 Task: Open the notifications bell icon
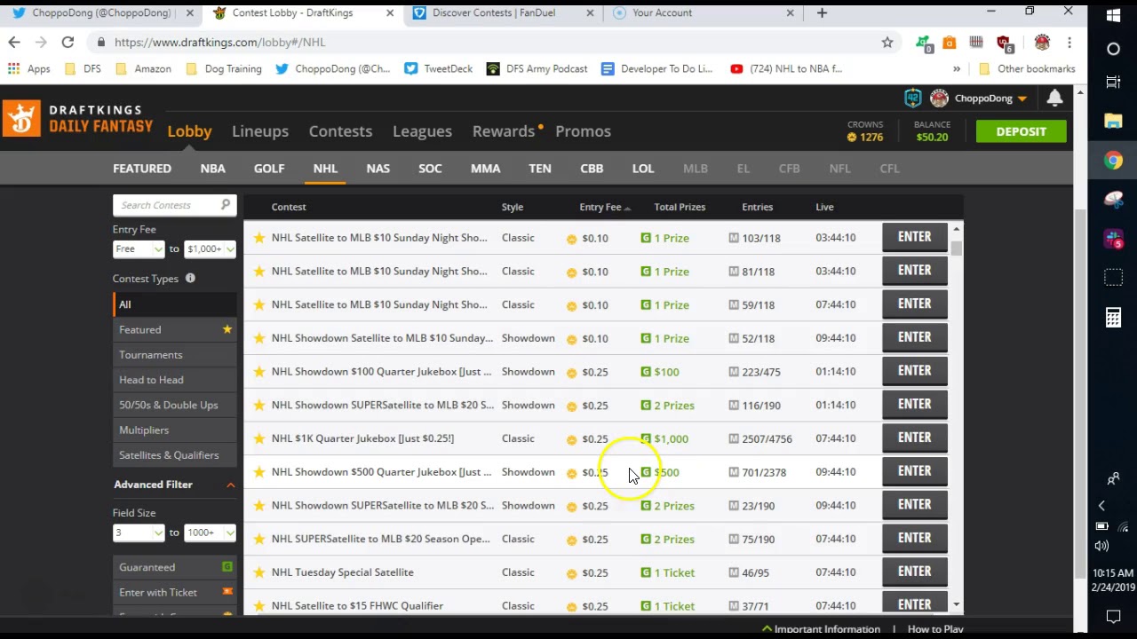pyautogui.click(x=1054, y=99)
